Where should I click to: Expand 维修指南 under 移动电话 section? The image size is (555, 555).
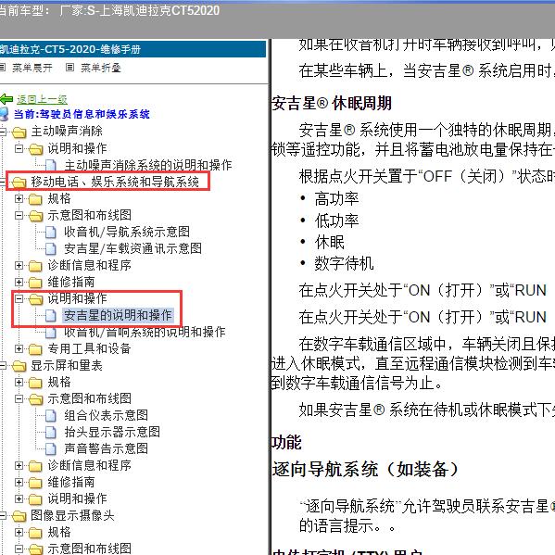point(19,282)
